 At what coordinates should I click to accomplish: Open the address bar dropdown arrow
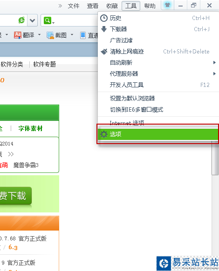[x=33, y=20]
